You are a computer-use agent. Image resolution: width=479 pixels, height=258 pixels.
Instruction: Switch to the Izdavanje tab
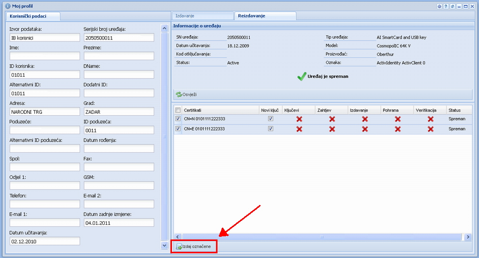click(203, 16)
